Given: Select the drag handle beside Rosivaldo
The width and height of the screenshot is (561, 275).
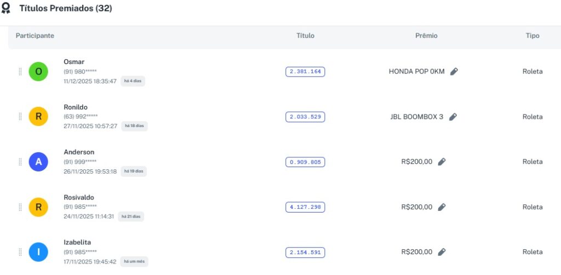Looking at the screenshot, I should (x=20, y=207).
